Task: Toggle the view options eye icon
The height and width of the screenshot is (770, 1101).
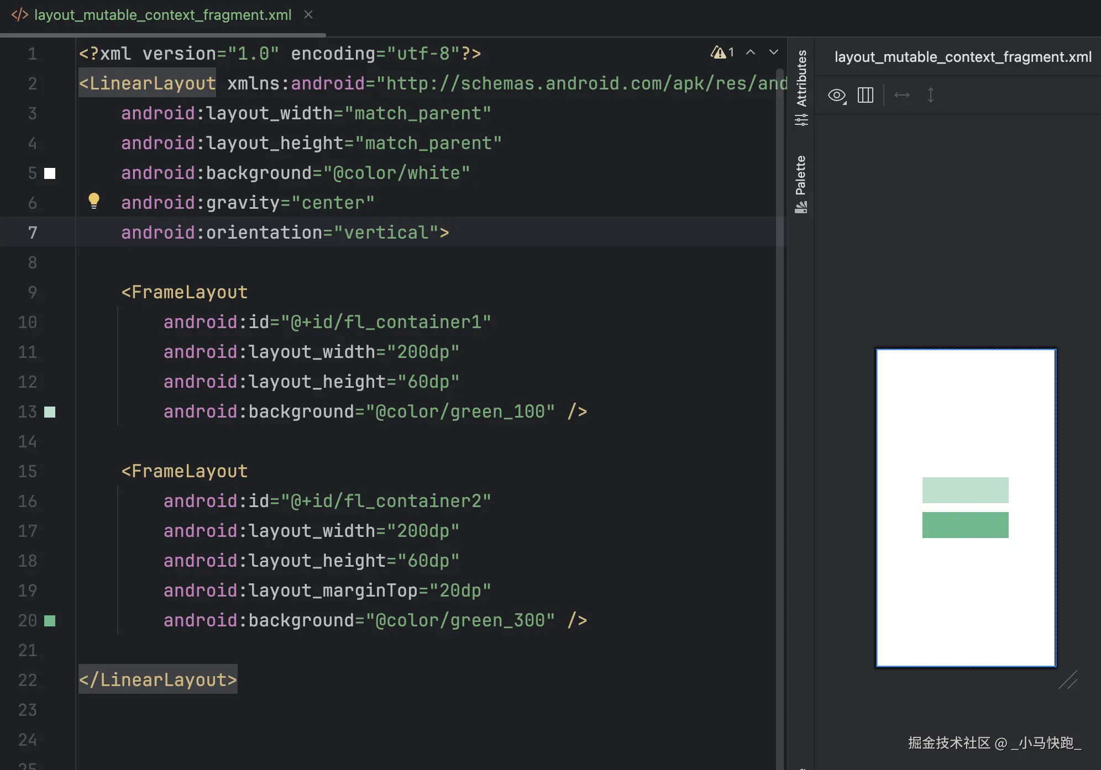Action: pos(837,96)
